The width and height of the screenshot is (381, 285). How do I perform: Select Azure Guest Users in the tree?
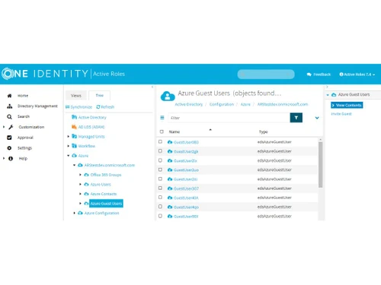tap(106, 204)
